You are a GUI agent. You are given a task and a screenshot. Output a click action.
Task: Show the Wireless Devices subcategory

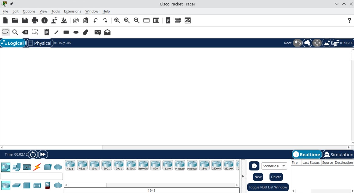(37, 185)
